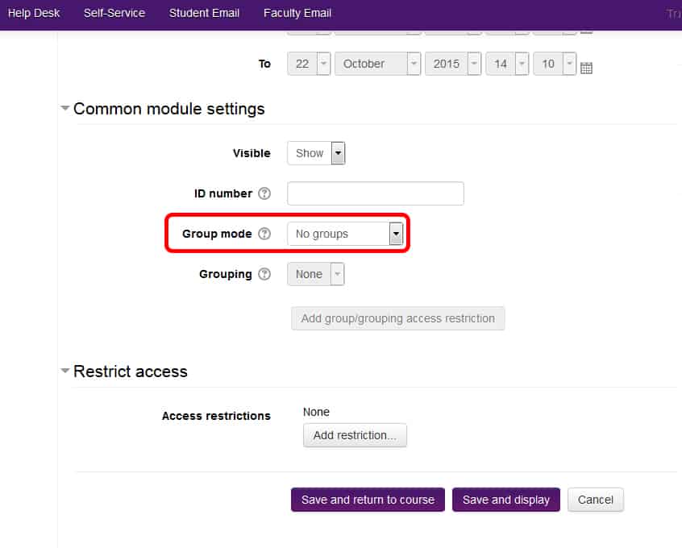Open Self-Service from the top navigation

click(114, 13)
